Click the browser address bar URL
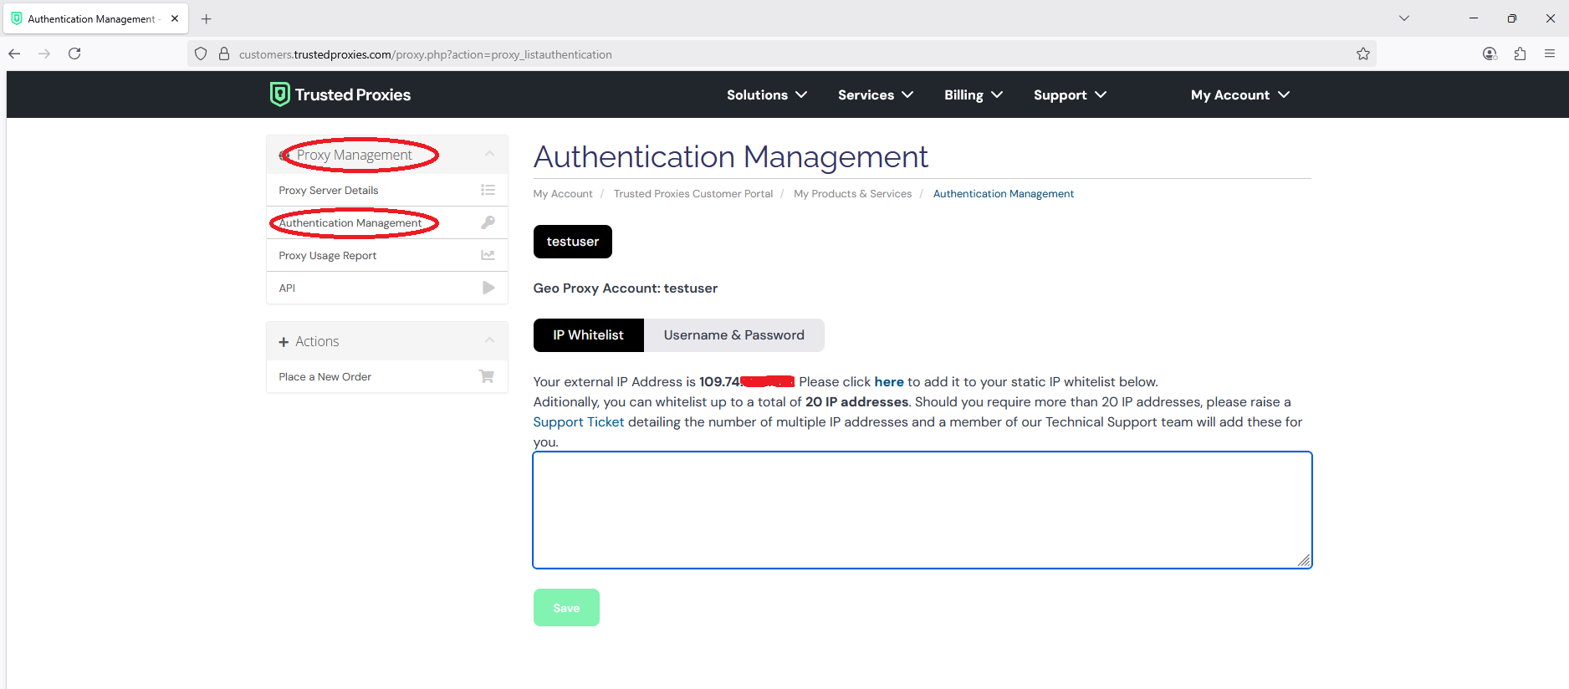 click(426, 54)
